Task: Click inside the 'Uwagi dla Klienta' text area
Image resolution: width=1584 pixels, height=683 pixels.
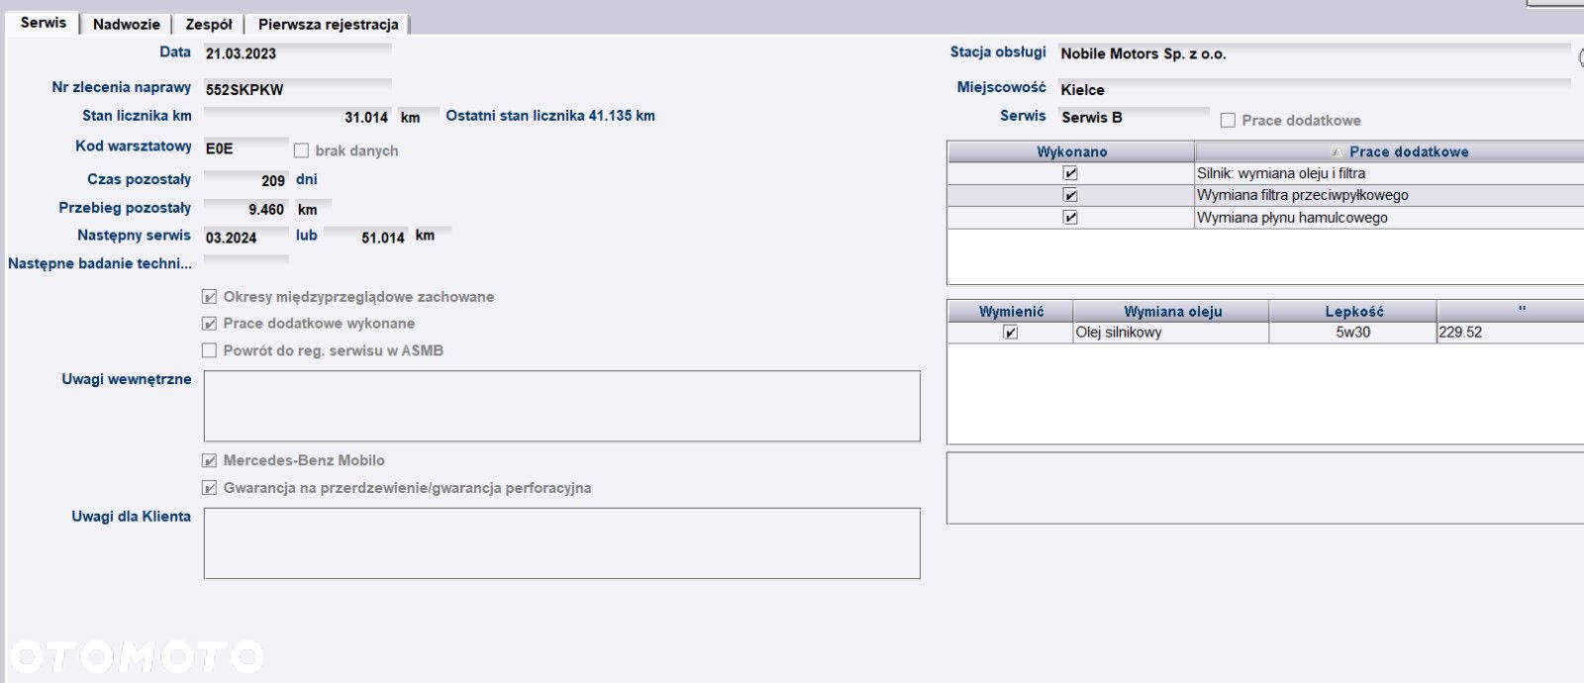Action: pos(561,543)
